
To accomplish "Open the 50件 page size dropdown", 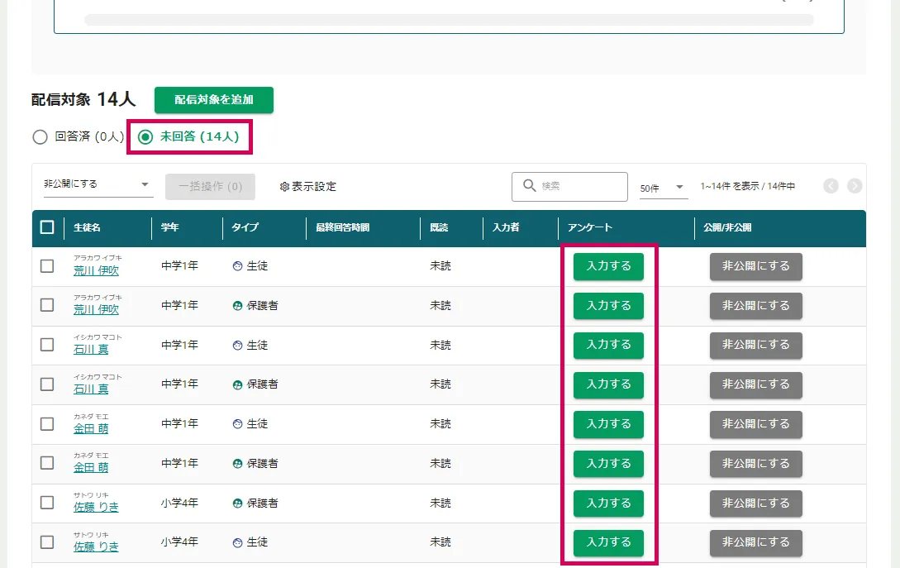I will 663,188.
